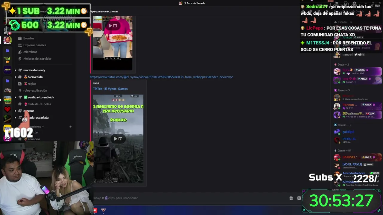Expand the verifica-tu-subkick channel arrow
Image resolution: width=383 pixels, height=215 pixels.
pyautogui.click(x=15, y=97)
